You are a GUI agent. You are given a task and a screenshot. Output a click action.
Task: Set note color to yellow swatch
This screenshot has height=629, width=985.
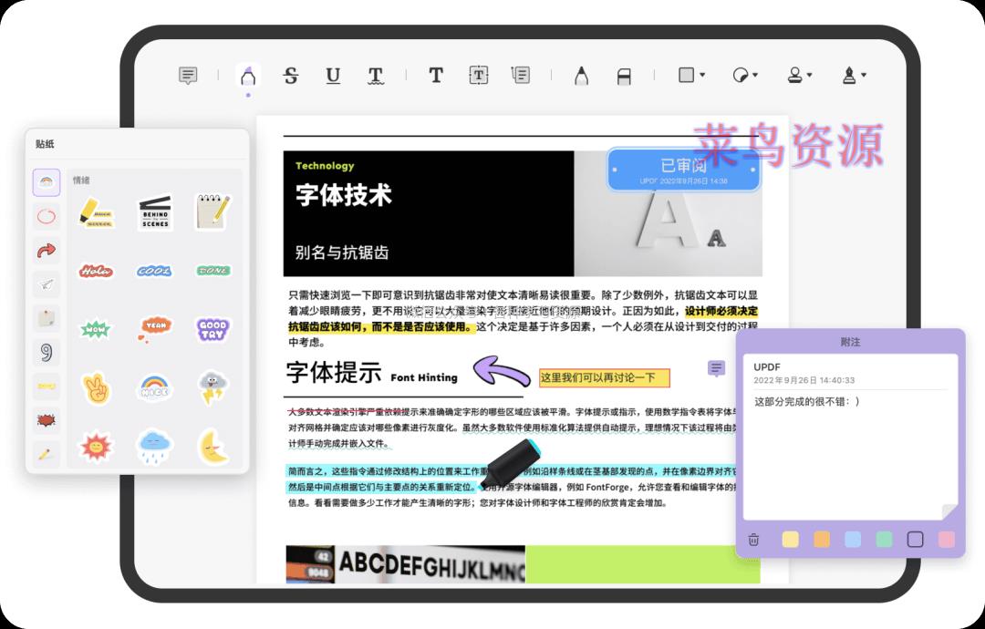click(790, 539)
